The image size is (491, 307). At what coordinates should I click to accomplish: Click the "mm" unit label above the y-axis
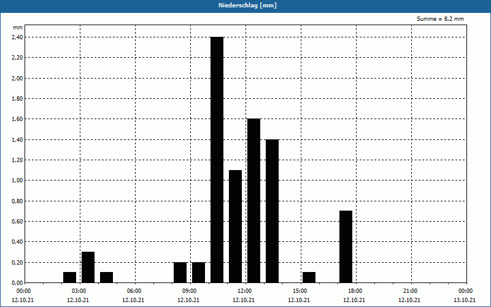pos(18,28)
